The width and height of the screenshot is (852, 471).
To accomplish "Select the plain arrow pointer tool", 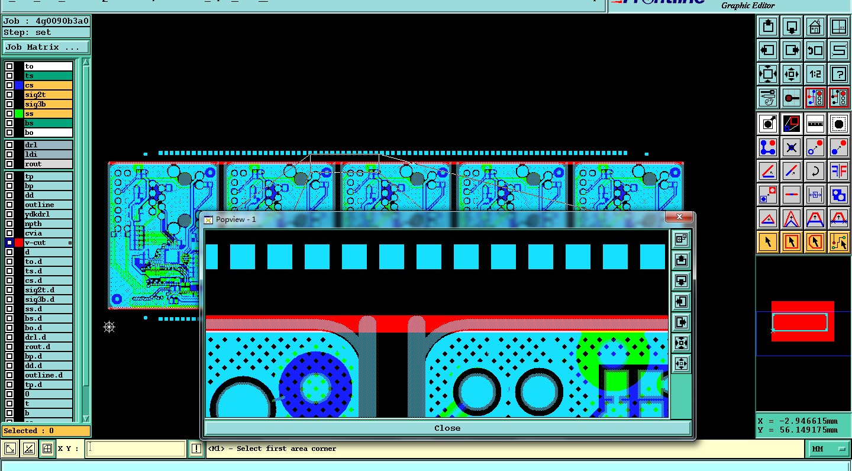I will click(768, 242).
